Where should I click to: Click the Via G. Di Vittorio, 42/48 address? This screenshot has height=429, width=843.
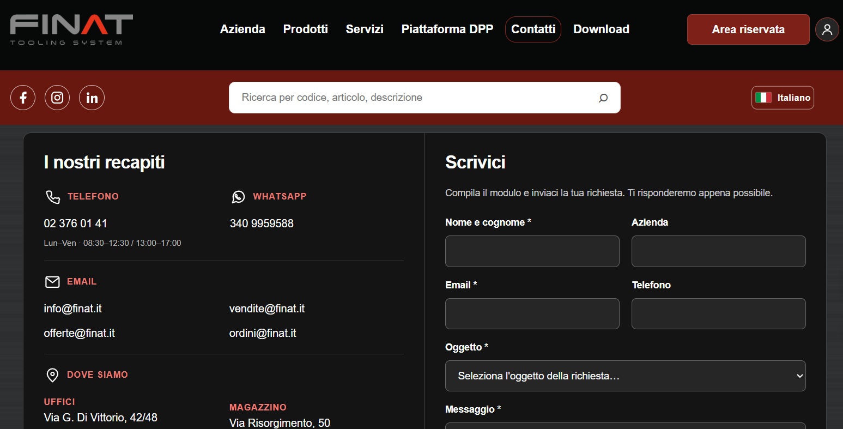coord(101,418)
